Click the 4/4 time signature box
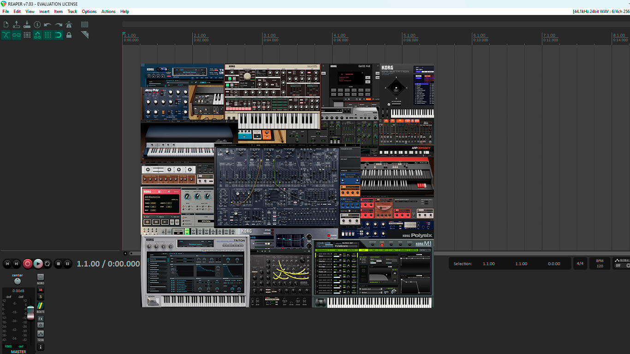 (x=580, y=264)
